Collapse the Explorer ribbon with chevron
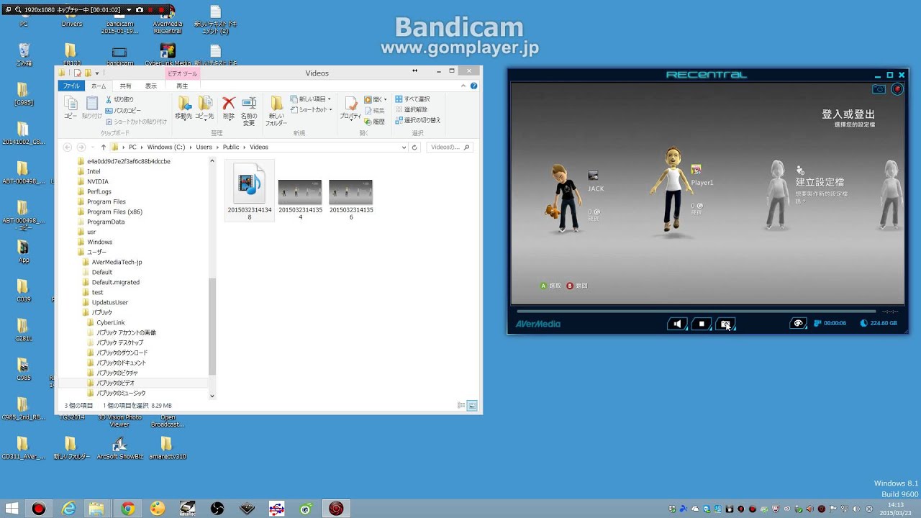921x518 pixels. point(464,86)
